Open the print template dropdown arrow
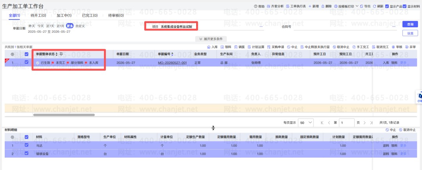Viewport: 422px width, 170px height. [x=357, y=6]
